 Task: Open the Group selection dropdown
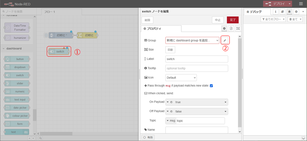point(192,40)
